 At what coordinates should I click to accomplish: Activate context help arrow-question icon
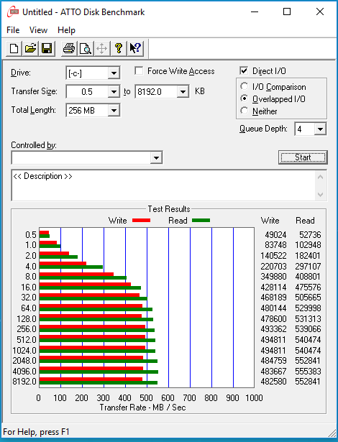point(135,48)
